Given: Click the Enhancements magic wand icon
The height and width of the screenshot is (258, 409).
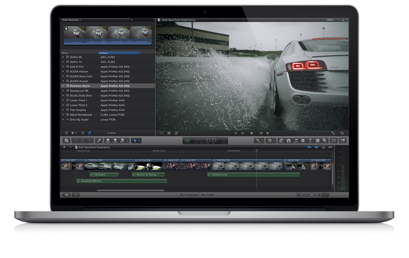Looking at the screenshot, I should 259,140.
